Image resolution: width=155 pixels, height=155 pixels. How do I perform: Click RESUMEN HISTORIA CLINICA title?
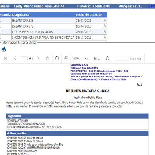(x=88, y=91)
